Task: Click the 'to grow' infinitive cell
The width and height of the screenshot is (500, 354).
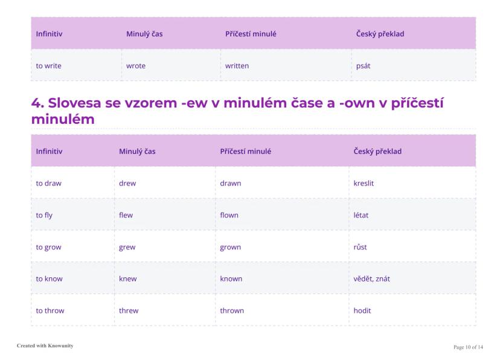Action: [x=48, y=247]
